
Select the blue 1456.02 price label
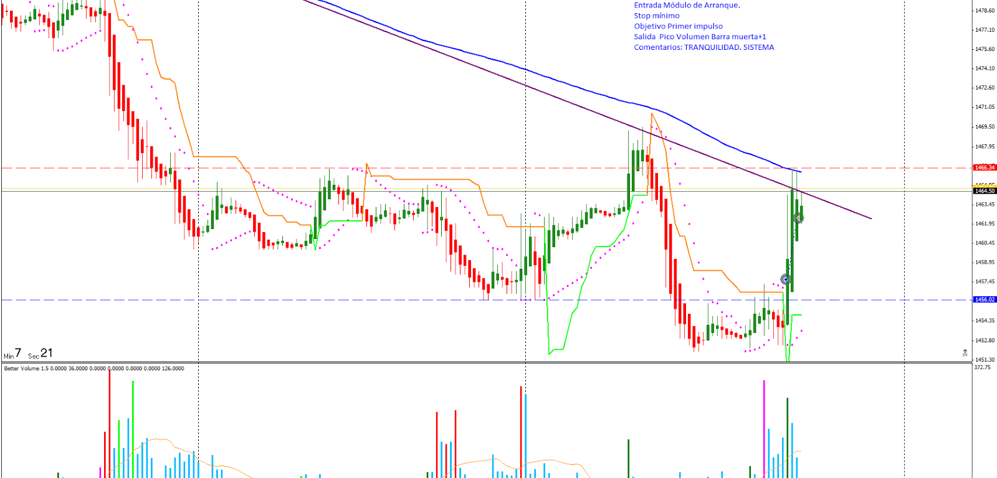coord(985,299)
